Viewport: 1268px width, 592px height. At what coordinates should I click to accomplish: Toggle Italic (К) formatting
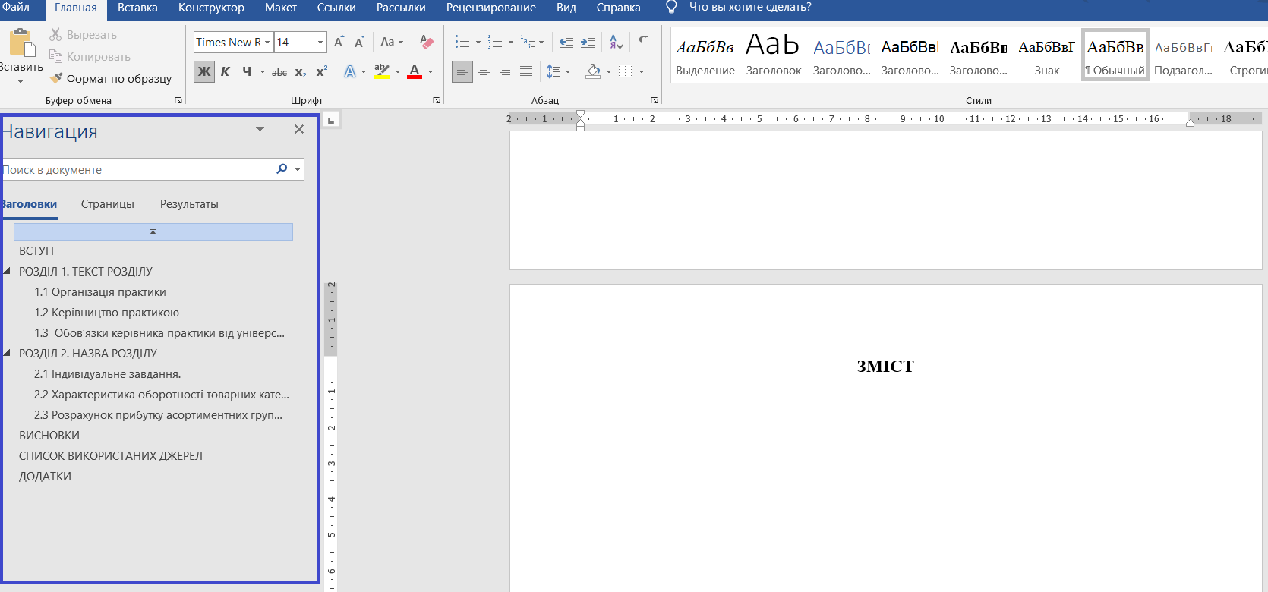tap(226, 71)
